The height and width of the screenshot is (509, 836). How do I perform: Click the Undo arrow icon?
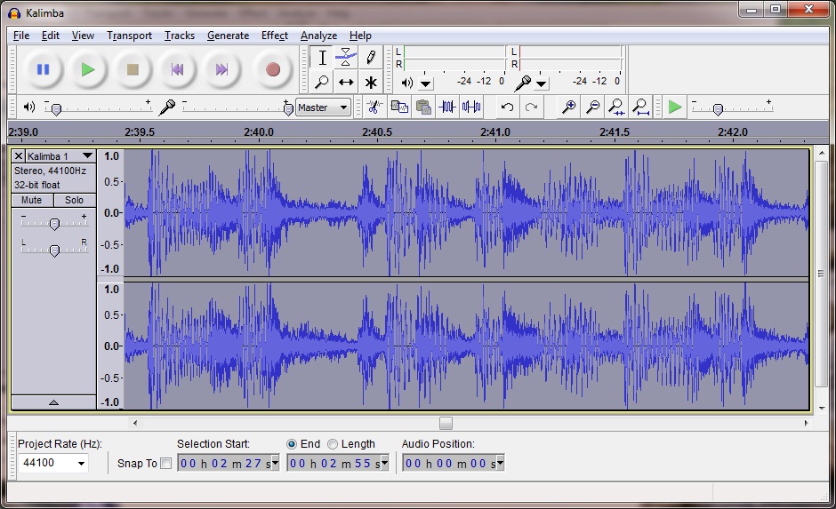pyautogui.click(x=507, y=107)
